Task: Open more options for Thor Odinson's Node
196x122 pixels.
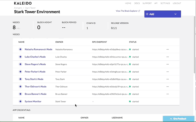Action: point(168,87)
